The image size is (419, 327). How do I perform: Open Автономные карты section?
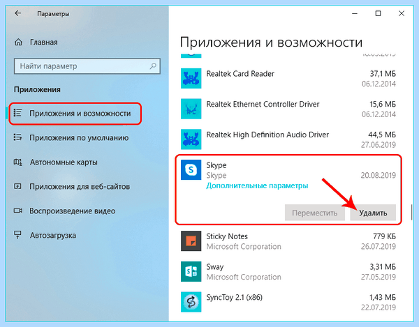(64, 162)
